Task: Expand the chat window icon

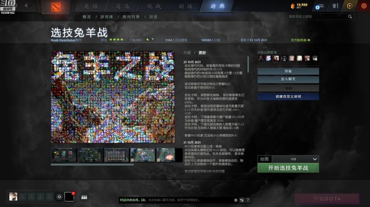Action: click(x=242, y=200)
